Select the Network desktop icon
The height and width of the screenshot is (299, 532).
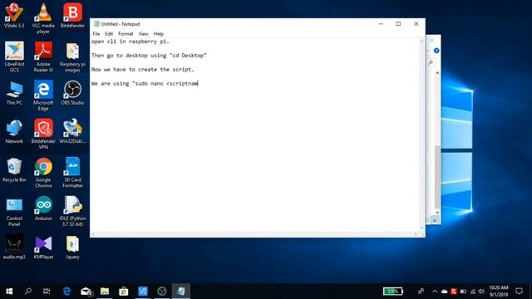14,131
